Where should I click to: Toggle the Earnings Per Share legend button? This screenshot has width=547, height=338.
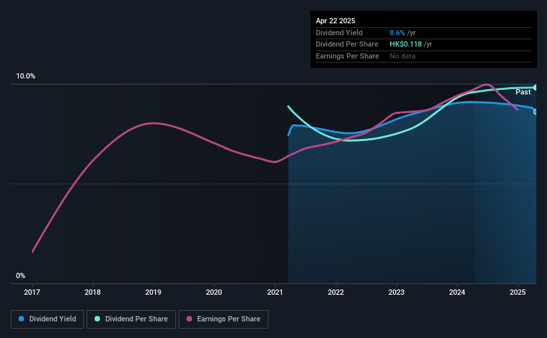pos(223,319)
